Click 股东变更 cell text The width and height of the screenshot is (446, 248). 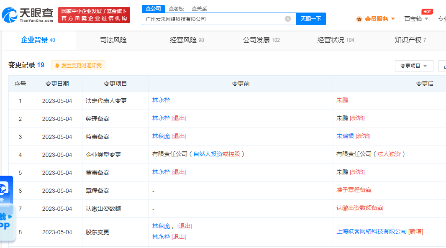tap(97, 233)
